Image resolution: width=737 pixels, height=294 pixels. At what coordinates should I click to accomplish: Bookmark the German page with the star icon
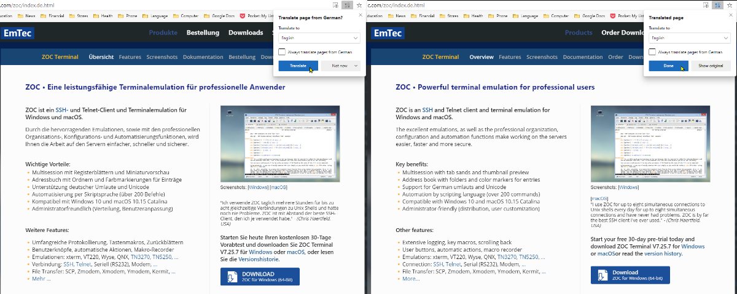[359, 5]
